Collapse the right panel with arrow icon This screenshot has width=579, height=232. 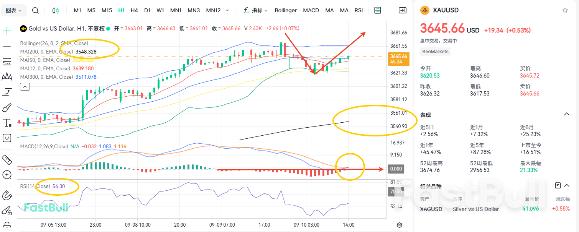[402, 10]
